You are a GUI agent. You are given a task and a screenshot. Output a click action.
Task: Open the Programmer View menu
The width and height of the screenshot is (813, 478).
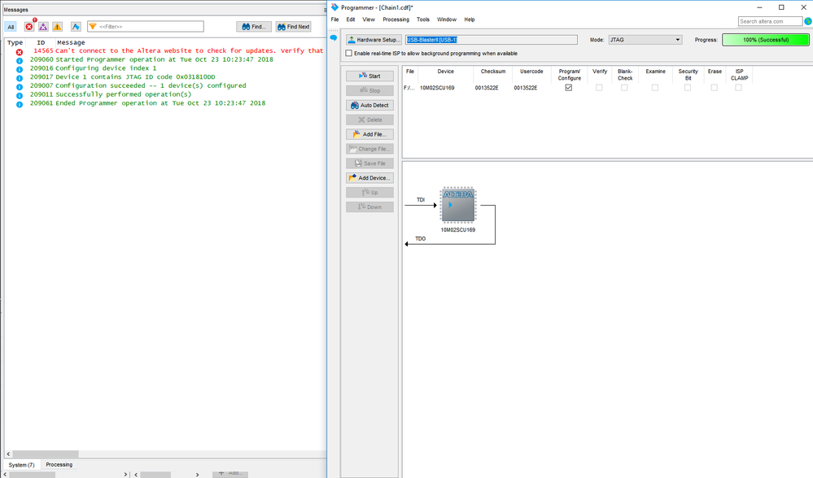point(369,20)
